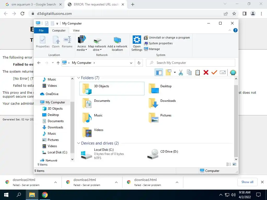Screen dimensions: 267x200
Task: Switch to large icons view in status bar
Action: tap(234, 164)
